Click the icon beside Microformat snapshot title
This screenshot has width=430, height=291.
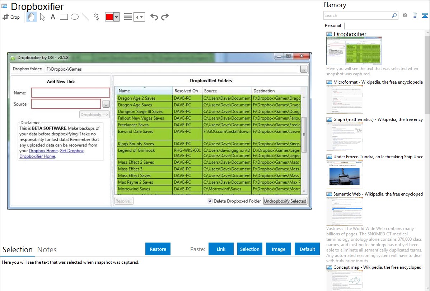coord(329,82)
